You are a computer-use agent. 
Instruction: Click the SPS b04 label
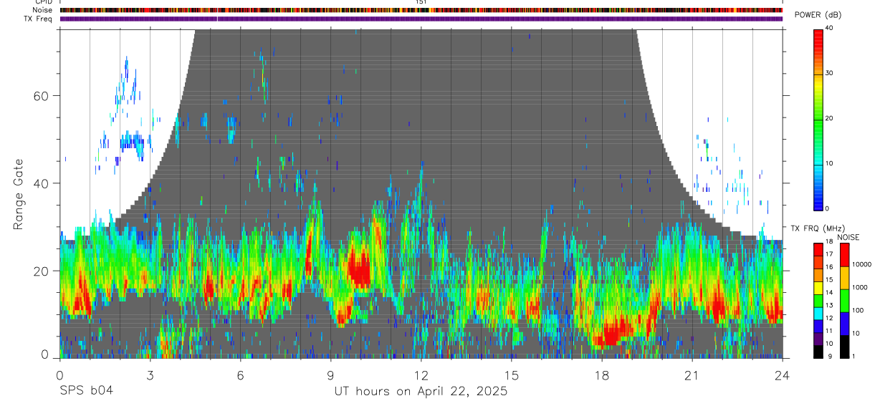[x=86, y=391]
